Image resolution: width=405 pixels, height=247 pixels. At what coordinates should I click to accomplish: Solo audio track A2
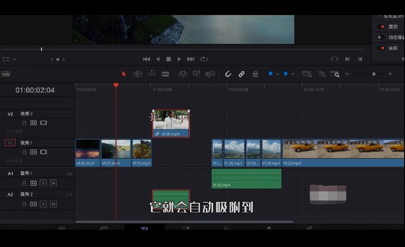pos(43,204)
